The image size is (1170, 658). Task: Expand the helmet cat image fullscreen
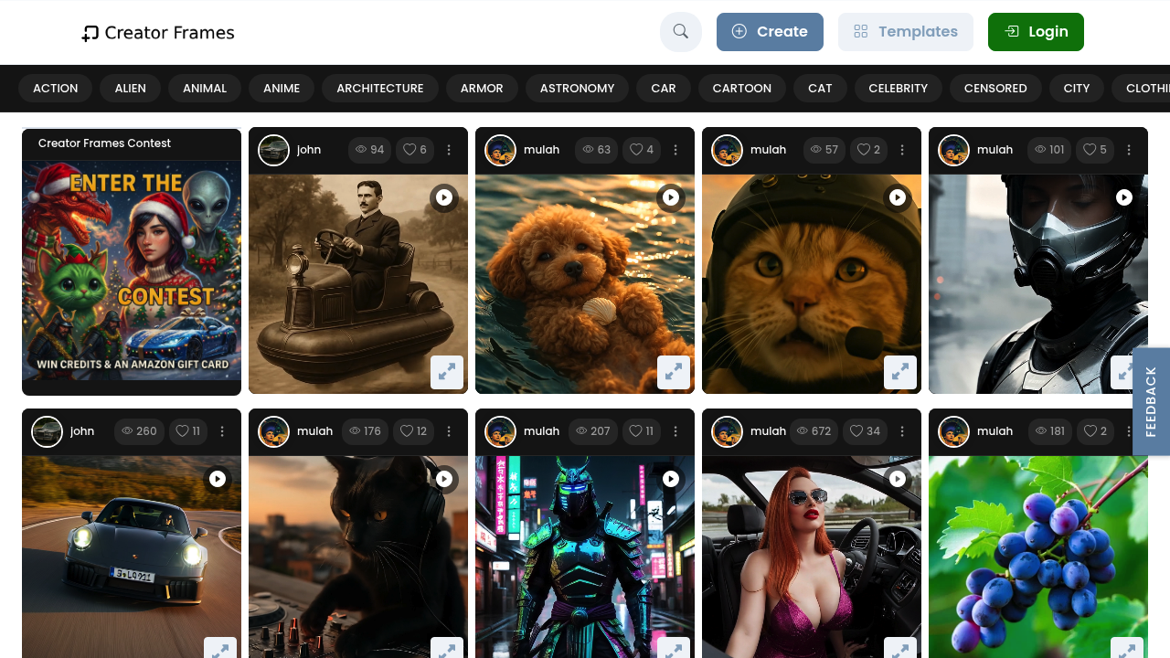900,372
